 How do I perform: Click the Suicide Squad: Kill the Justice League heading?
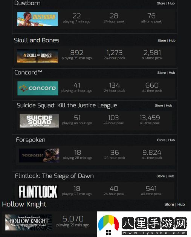pyautogui.click(x=67, y=105)
